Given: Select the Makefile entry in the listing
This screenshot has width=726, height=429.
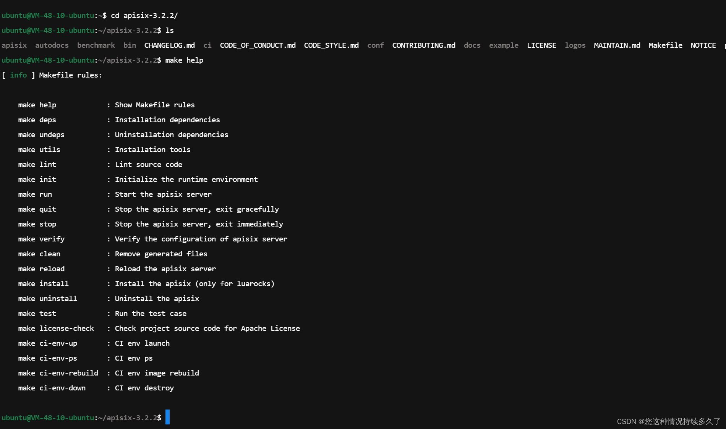Looking at the screenshot, I should (x=665, y=45).
